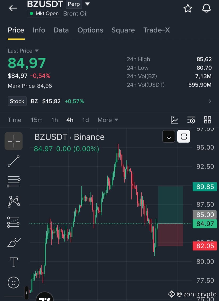Open the emoji sticker tool

click(14, 282)
